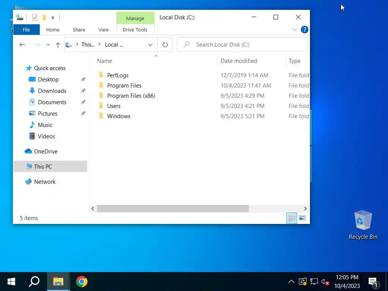Click the horizontal scrollbar thumb
Screen dimensions: 388x291
pyautogui.click(x=173, y=209)
